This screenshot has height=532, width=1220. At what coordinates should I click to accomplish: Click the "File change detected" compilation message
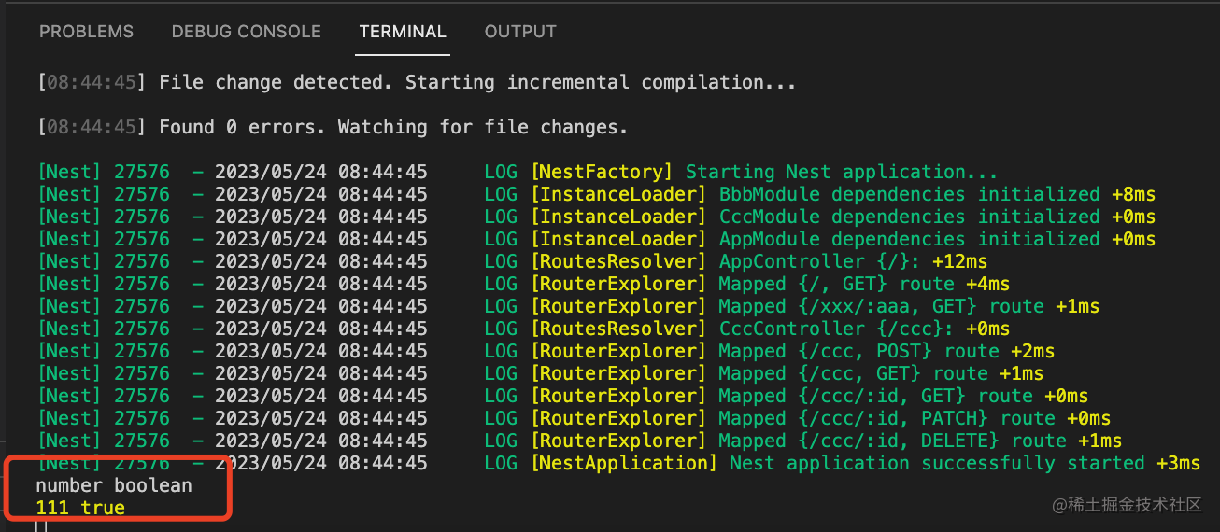click(476, 83)
